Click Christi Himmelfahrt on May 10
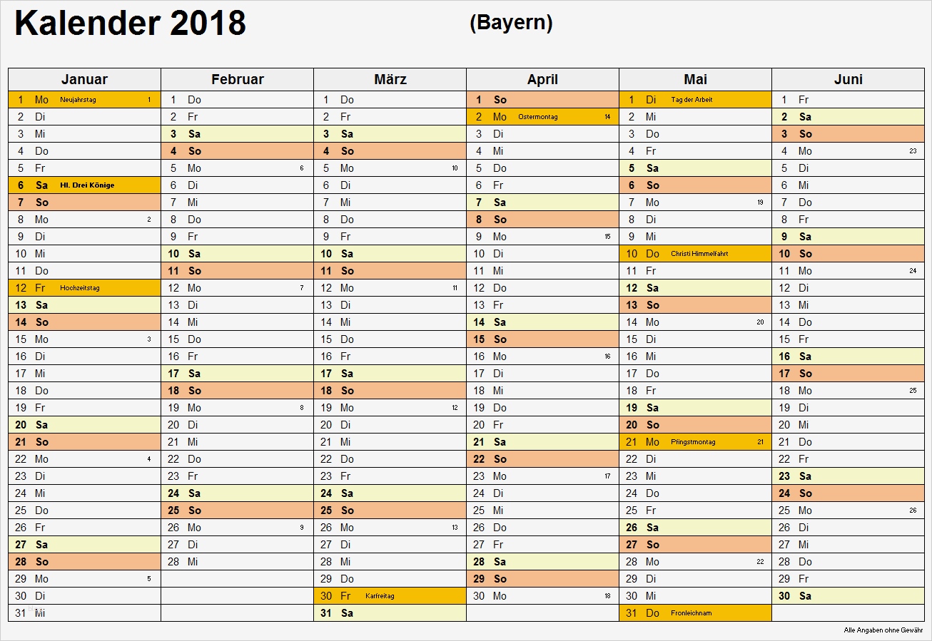Viewport: 932px width, 641px height. pos(699,254)
